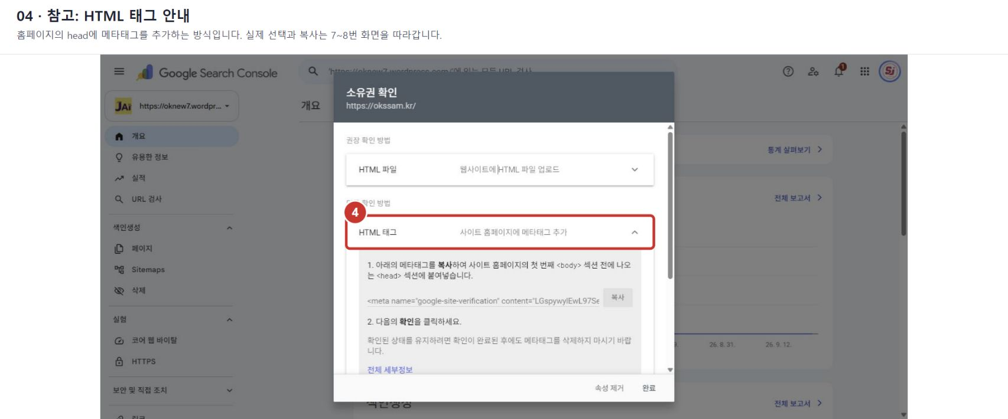The image size is (1008, 419).
Task: Select 삭제 in the sidebar
Action: (172, 290)
